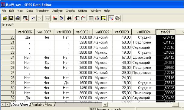
Task: Click the 1450,00 cell in row 30
Action: tap(83, 88)
